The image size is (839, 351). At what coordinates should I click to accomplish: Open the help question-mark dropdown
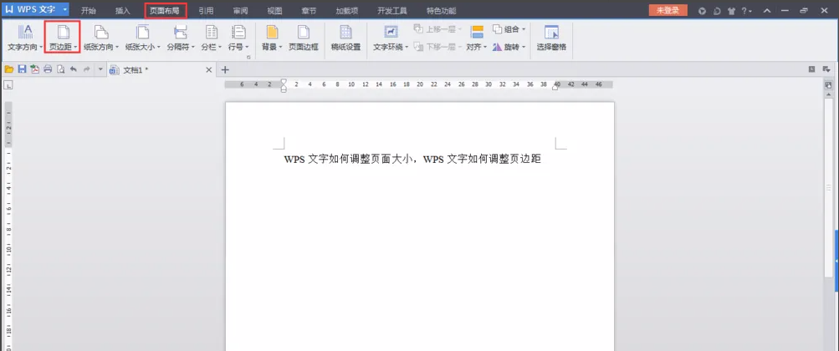click(746, 11)
